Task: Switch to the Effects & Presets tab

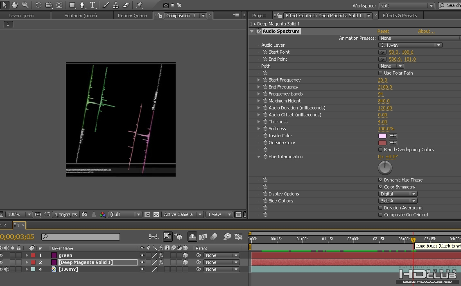Action: pos(400,16)
